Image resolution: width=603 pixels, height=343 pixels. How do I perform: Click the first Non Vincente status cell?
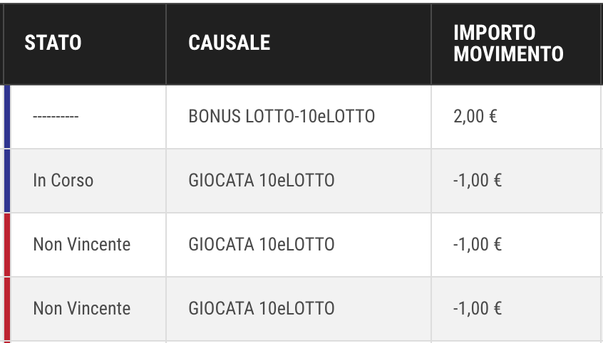click(x=82, y=245)
